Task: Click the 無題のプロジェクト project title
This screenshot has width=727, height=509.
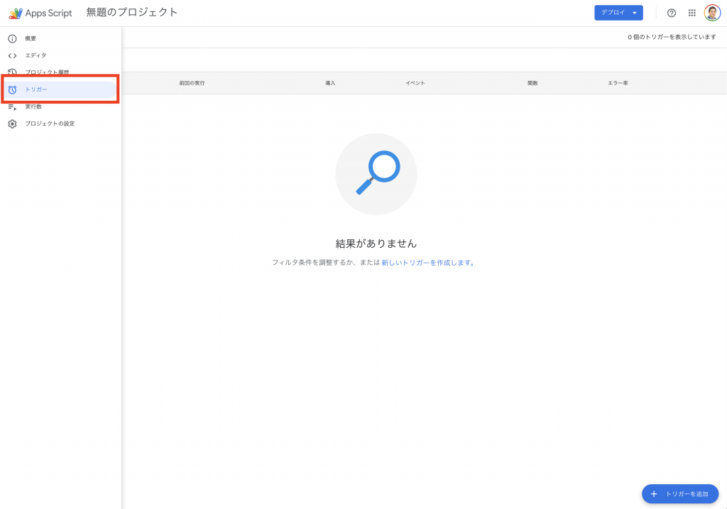Action: click(x=132, y=13)
